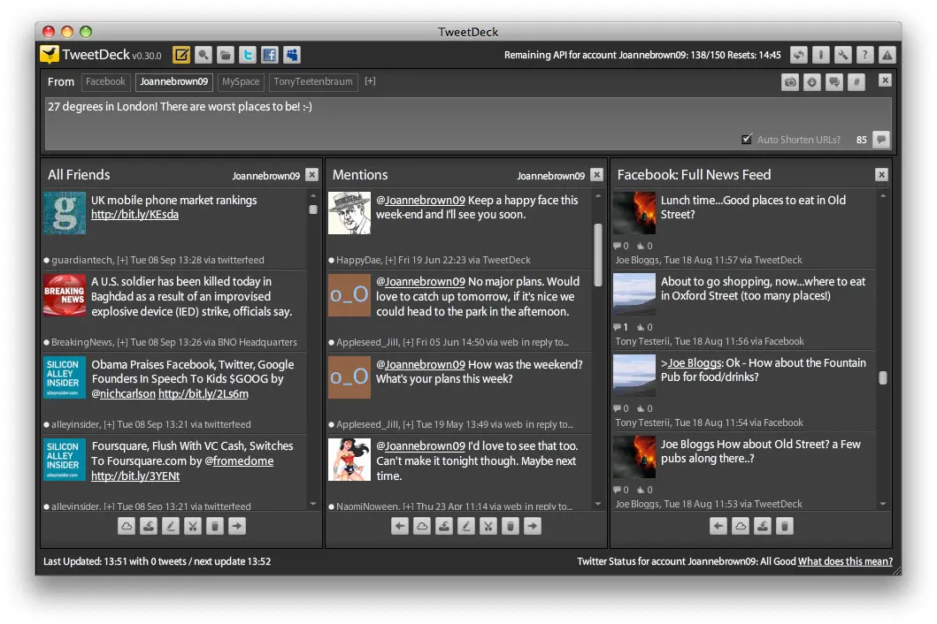Click the MySpace people toolbar icon

click(x=292, y=55)
